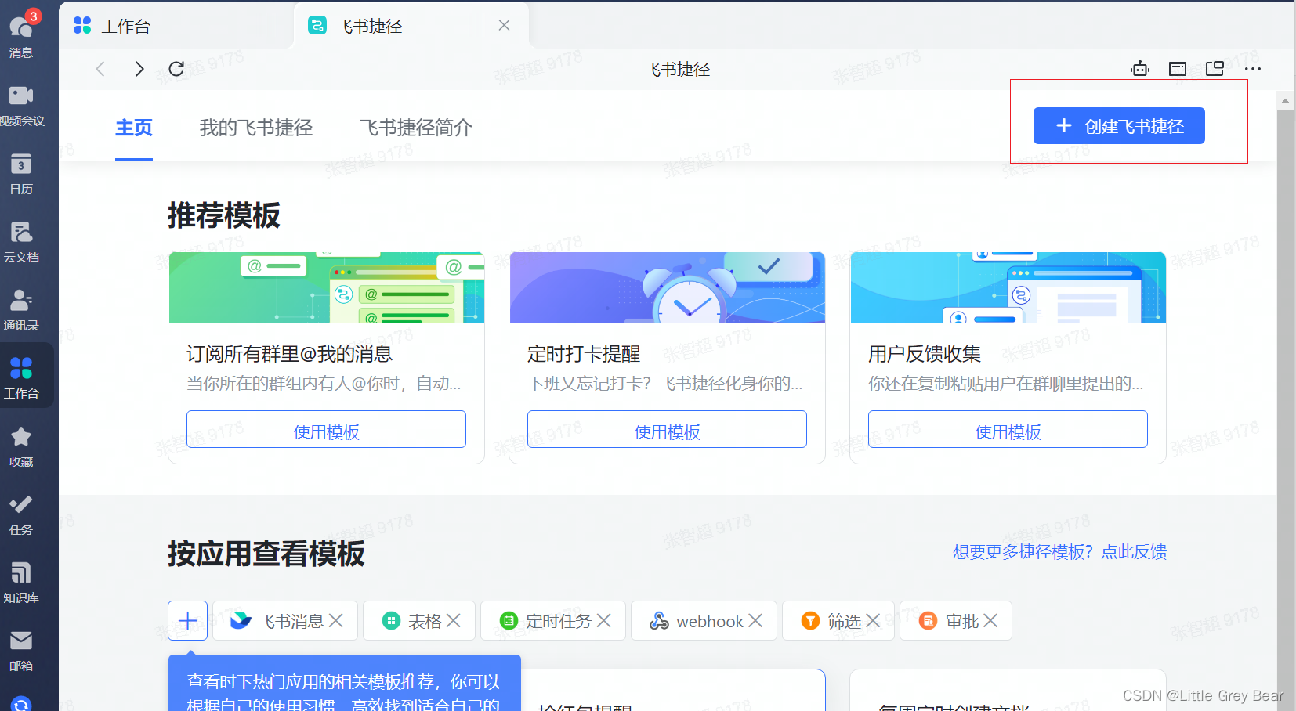Click the 推荐模板 heading

click(224, 215)
